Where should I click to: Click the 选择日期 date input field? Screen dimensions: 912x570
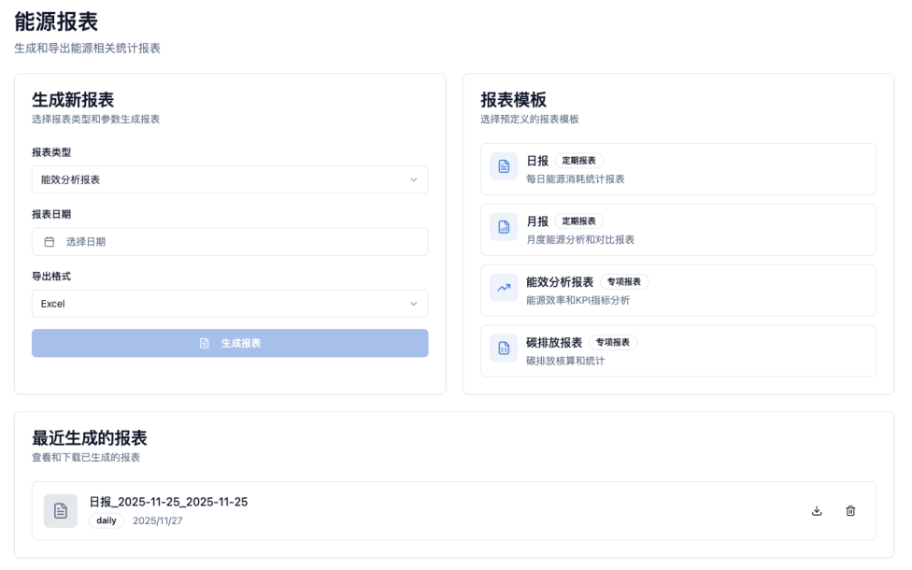[x=230, y=241]
